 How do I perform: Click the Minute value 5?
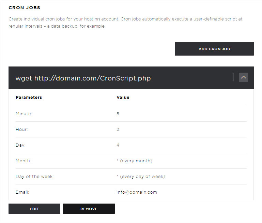click(118, 114)
